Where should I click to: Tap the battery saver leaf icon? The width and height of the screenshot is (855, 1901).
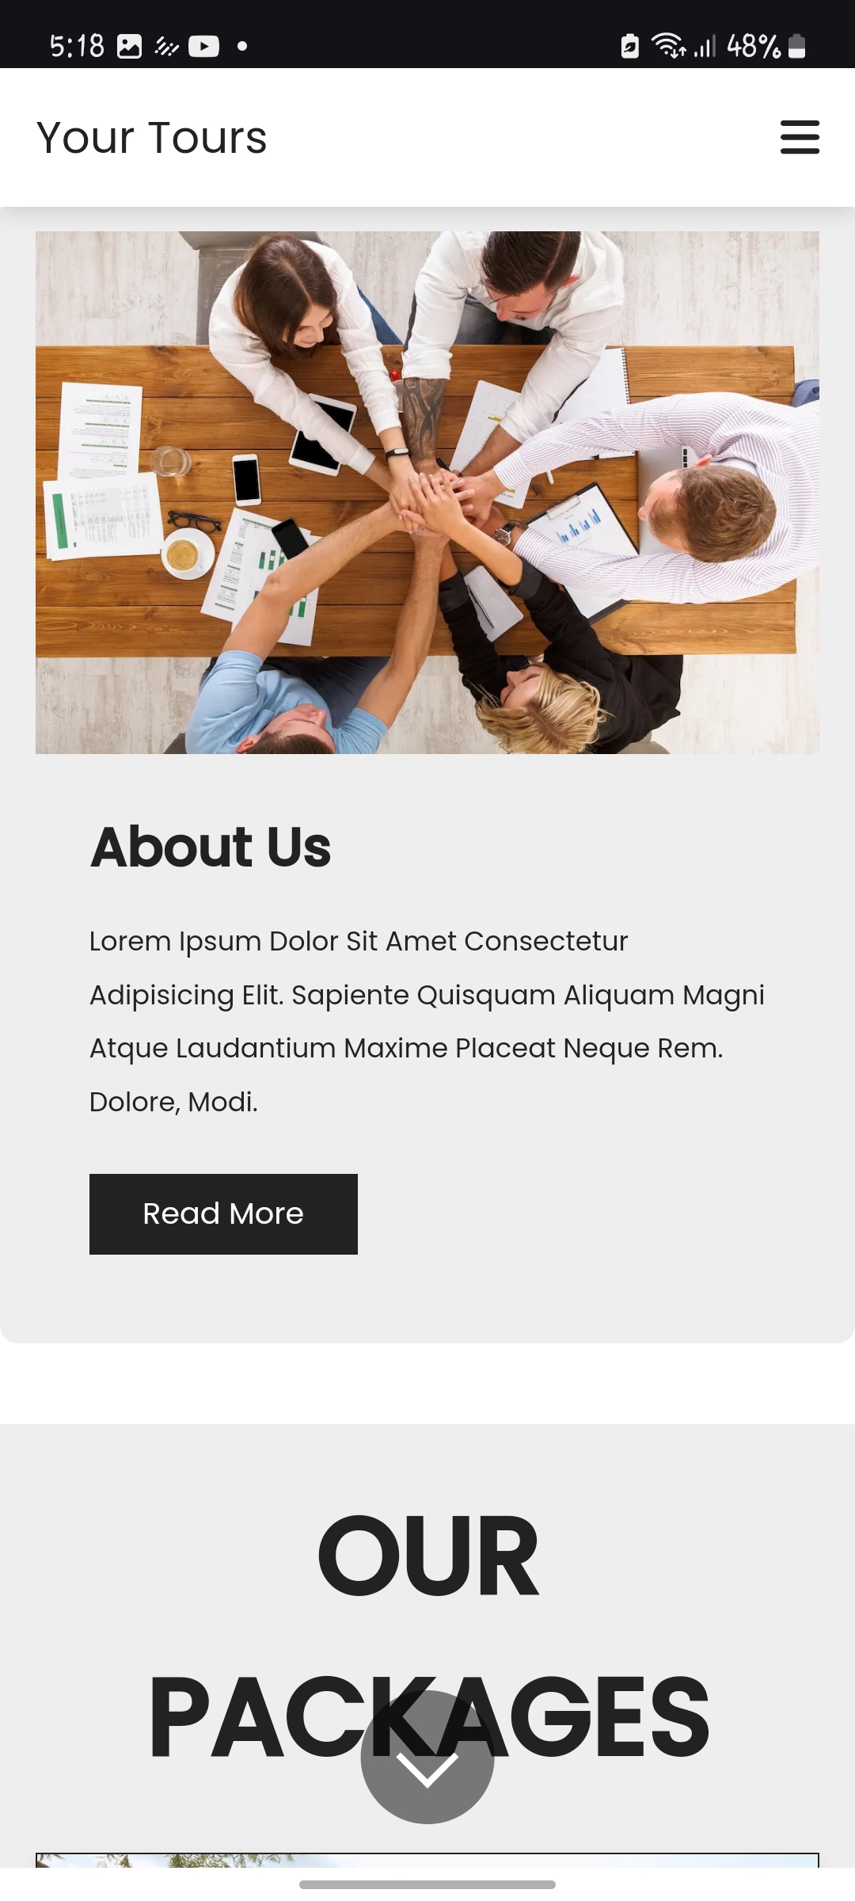click(629, 46)
